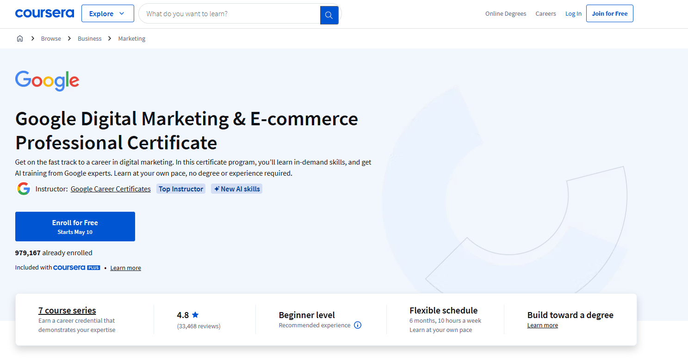Click the Marketing breadcrumb link
Screen dimensions: 688x362
tap(131, 38)
